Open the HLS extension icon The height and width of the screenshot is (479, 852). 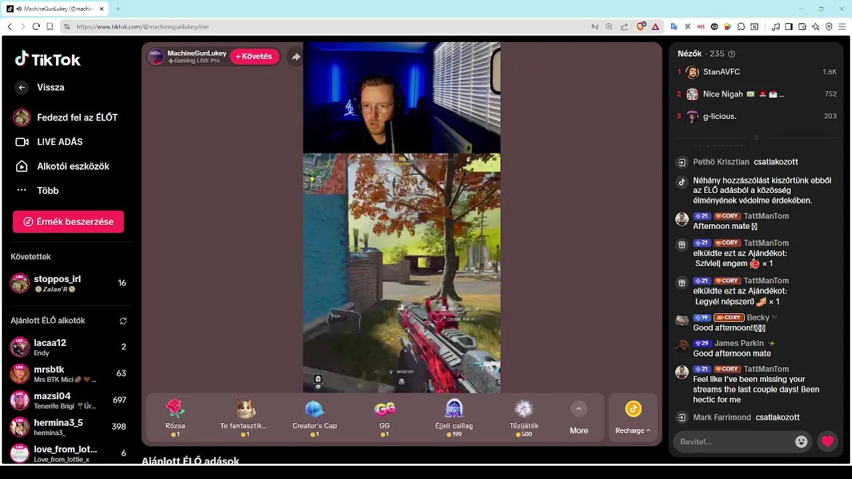701,27
